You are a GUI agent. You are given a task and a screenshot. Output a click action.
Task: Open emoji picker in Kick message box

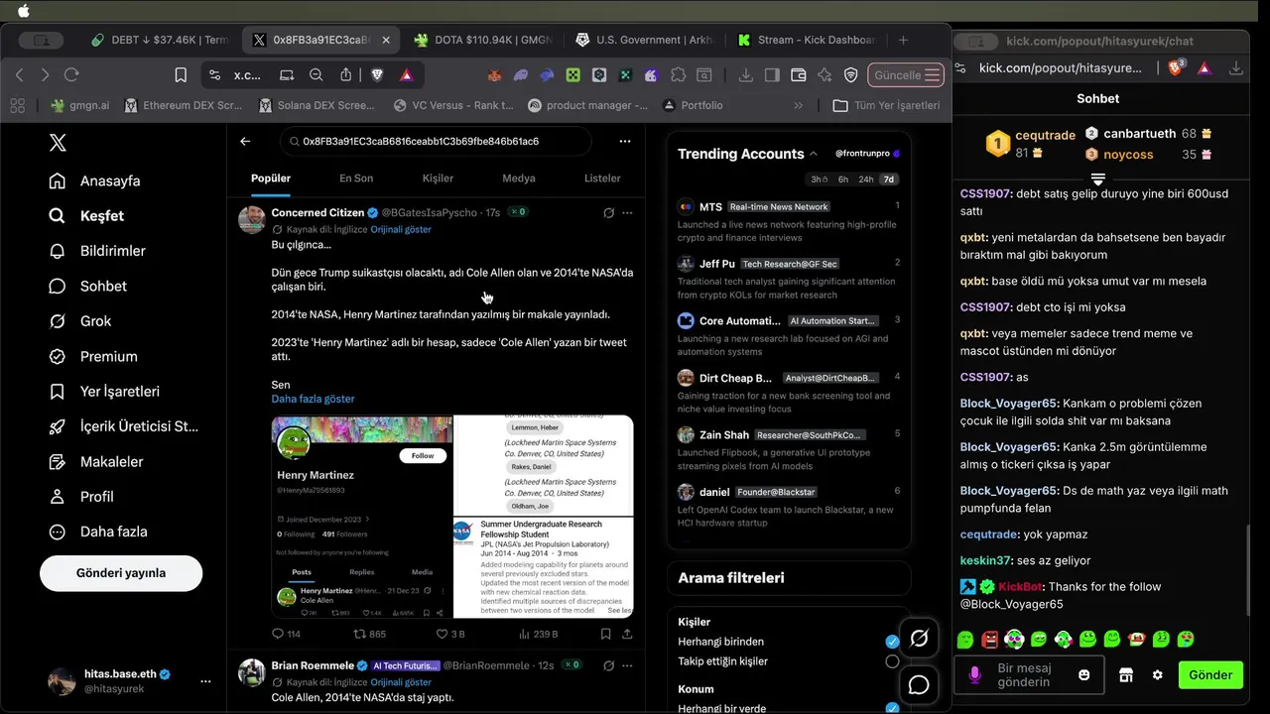coord(1084,675)
